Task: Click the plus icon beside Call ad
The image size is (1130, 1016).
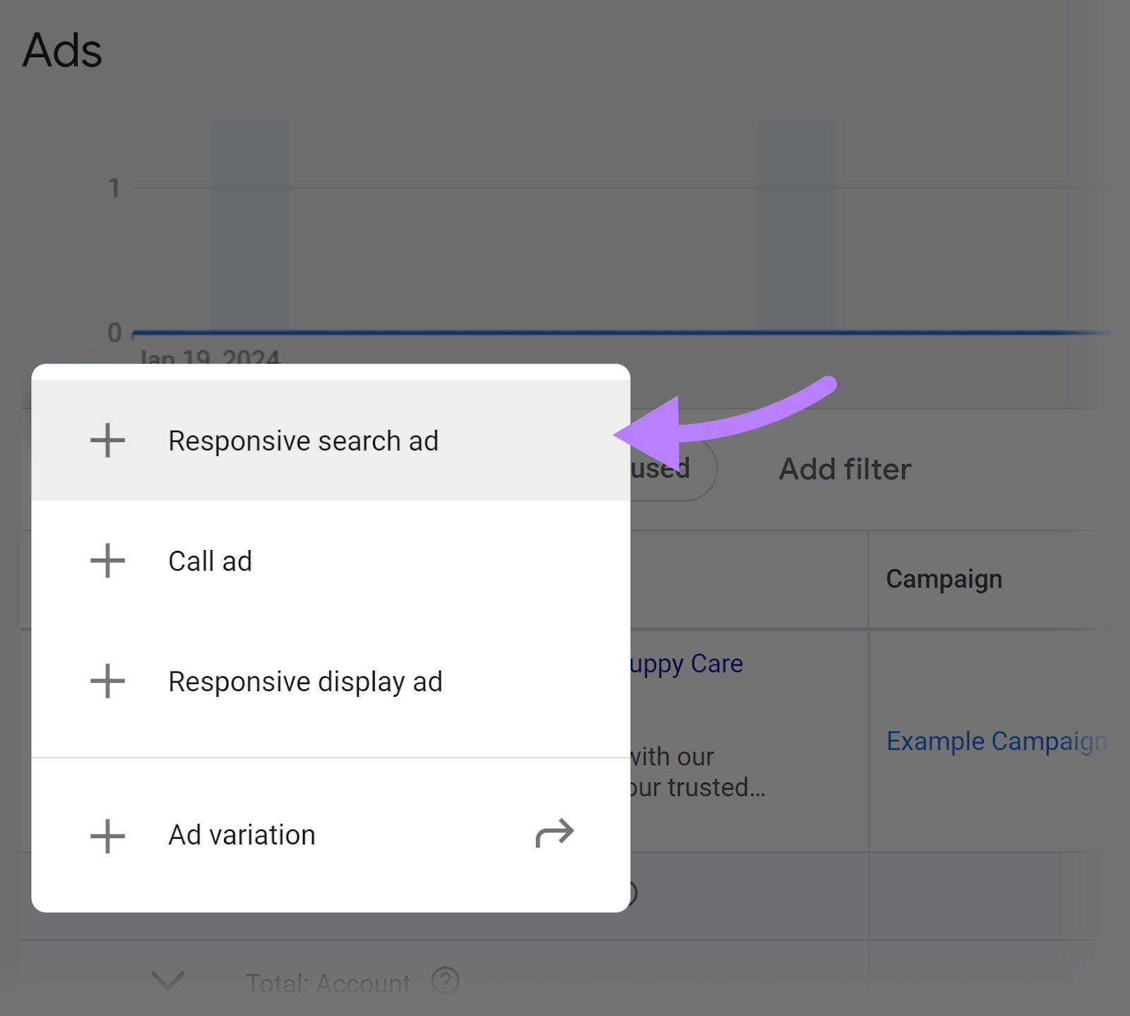Action: pos(107,561)
